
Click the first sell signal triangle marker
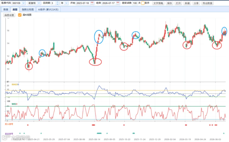[x=20, y=133]
